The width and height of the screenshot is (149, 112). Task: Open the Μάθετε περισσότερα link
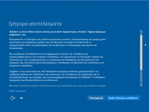click(18, 91)
